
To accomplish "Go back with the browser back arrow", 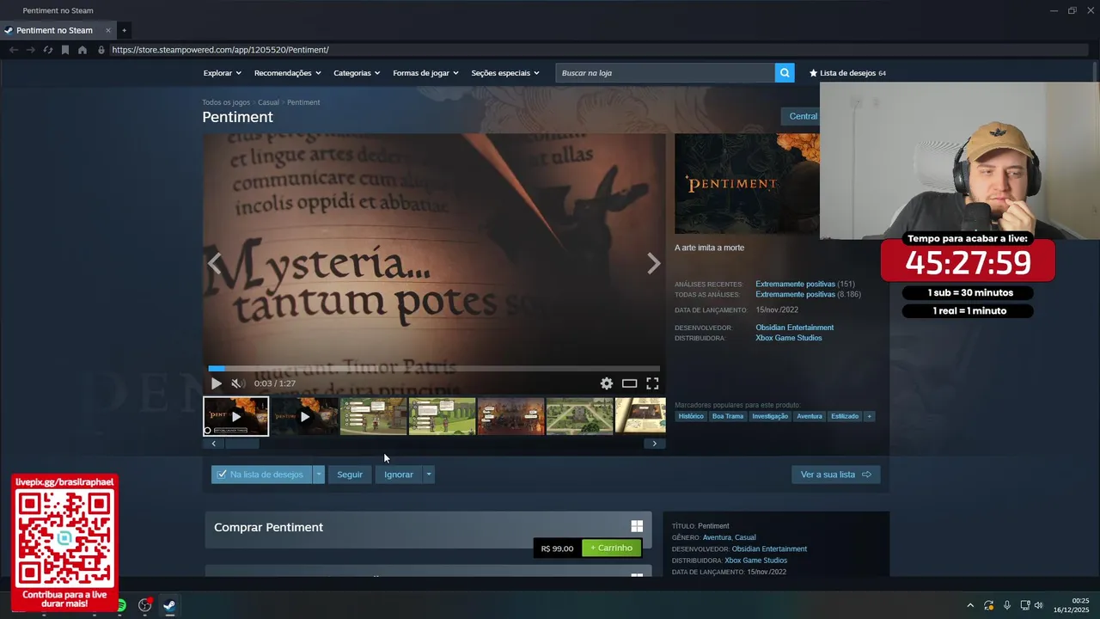I will [x=13, y=50].
